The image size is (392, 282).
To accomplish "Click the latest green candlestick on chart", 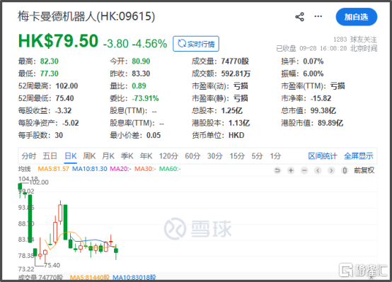I will pyautogui.click(x=116, y=250).
